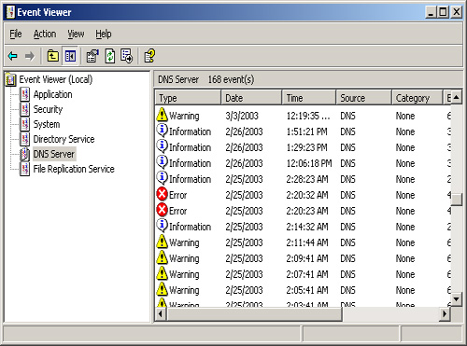The width and height of the screenshot is (467, 346).
Task: Select the DNS Server log label
Action: 54,154
